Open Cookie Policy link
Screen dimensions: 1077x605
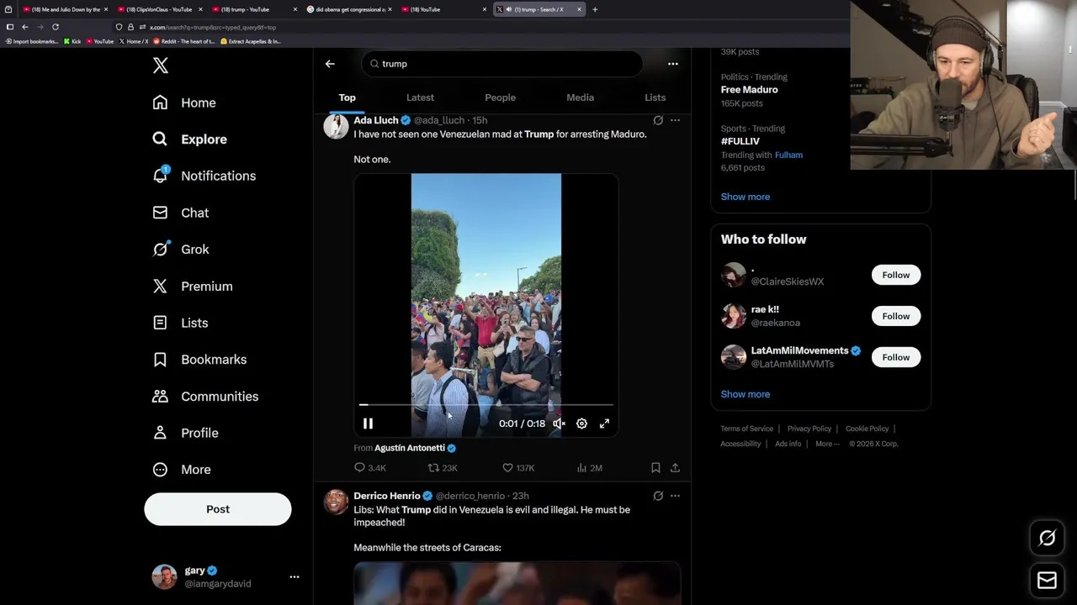[x=867, y=429]
